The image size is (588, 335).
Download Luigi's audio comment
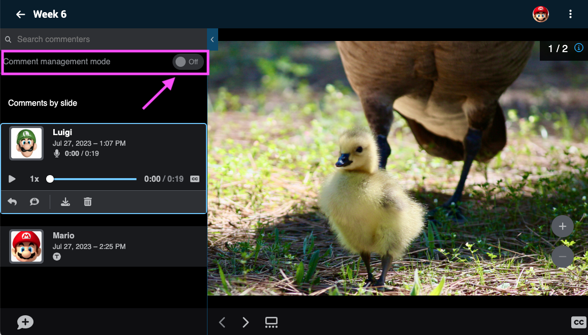[x=65, y=202]
